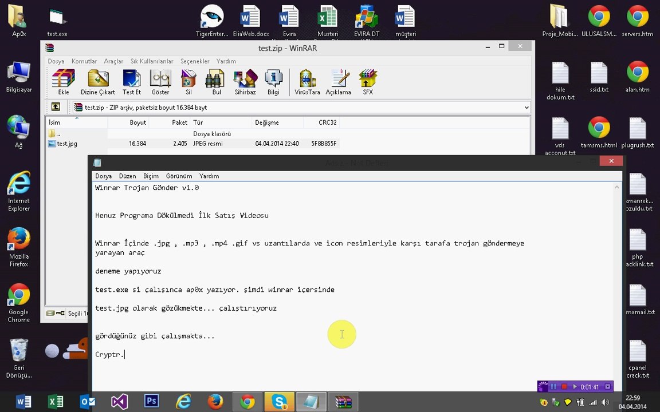Click the Dizine Çıkart (Extract) icon in WinRAR
The image size is (660, 412).
point(97,82)
